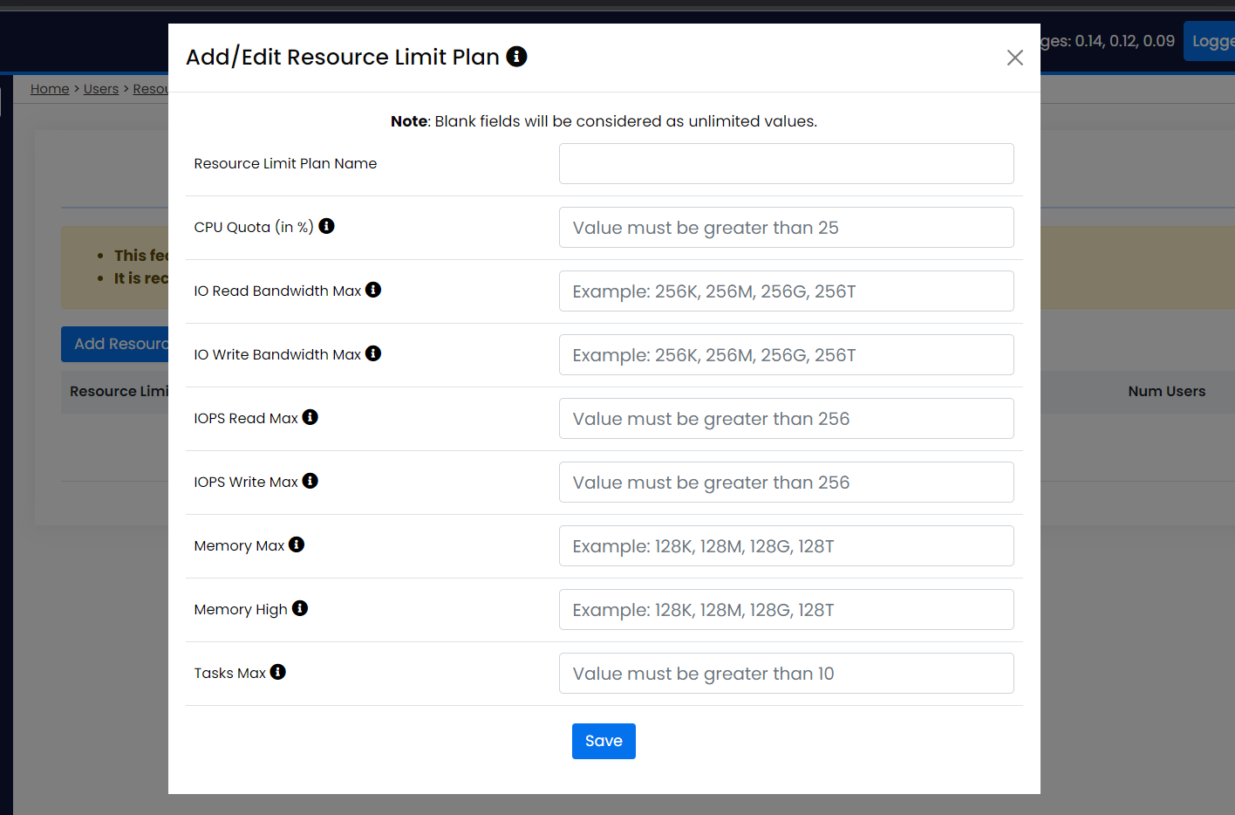Click the Tasks Max info icon
This screenshot has width=1235, height=815.
(x=277, y=672)
